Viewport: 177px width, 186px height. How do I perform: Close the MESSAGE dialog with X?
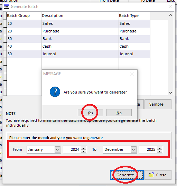point(132,74)
